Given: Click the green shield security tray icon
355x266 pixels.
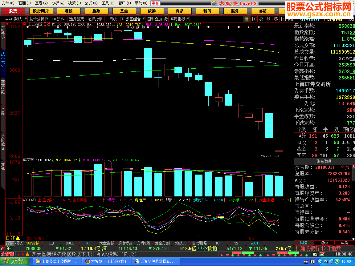Looking at the screenshot, I should click(337, 261).
